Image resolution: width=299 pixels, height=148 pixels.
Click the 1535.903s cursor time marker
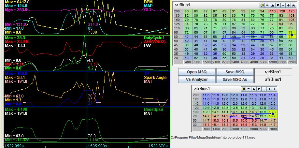tap(97, 146)
